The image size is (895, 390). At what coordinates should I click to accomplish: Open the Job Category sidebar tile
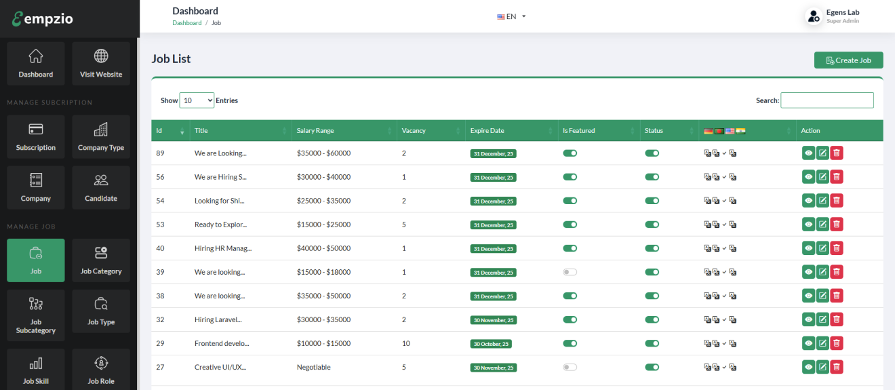click(101, 260)
